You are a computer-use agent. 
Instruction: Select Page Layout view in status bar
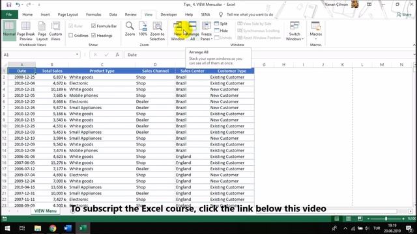tap(349, 218)
